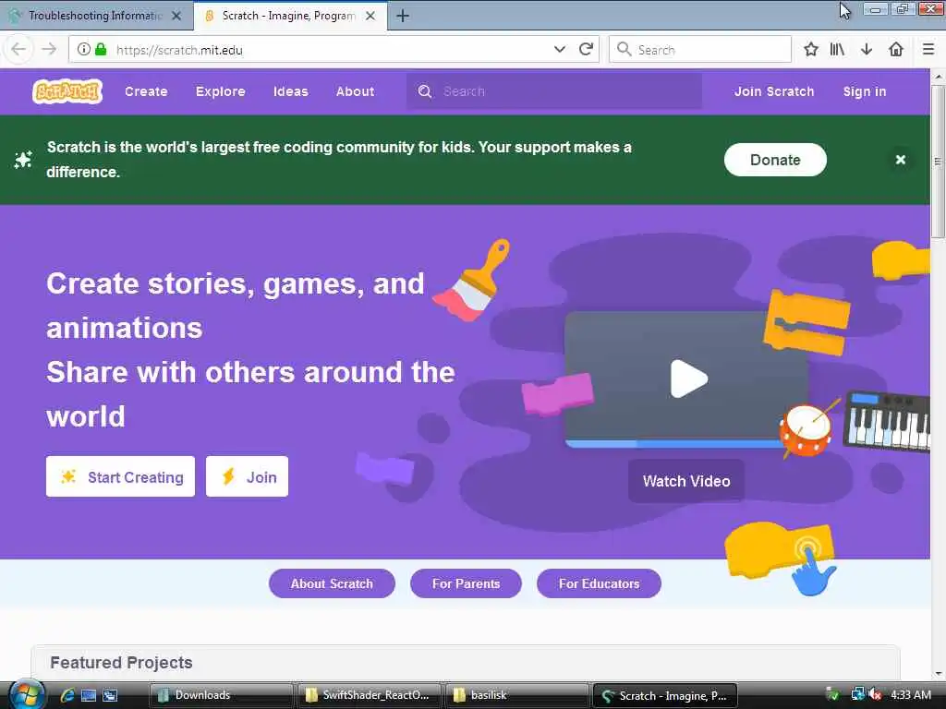
Task: Open the Create menu item
Action: click(146, 91)
